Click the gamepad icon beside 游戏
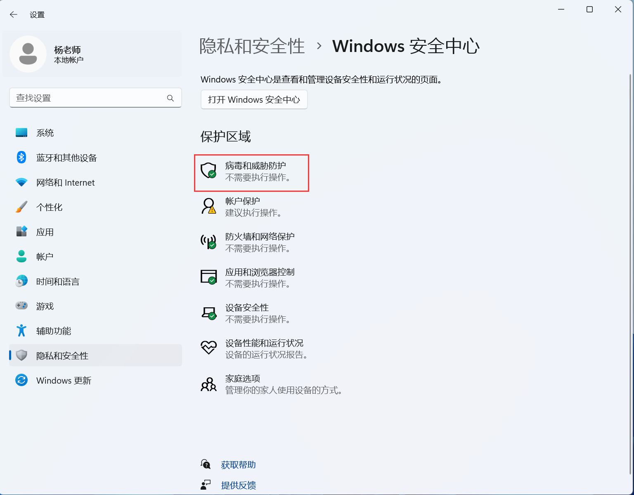This screenshot has width=634, height=495. tap(21, 306)
